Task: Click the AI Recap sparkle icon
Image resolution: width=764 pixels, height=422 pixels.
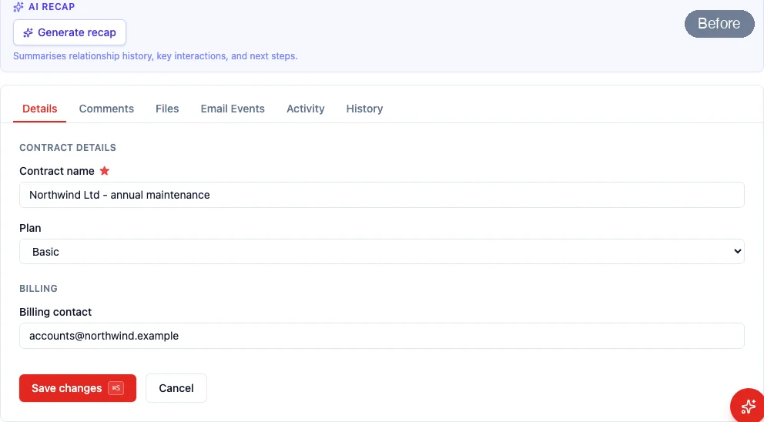Action: tap(18, 7)
